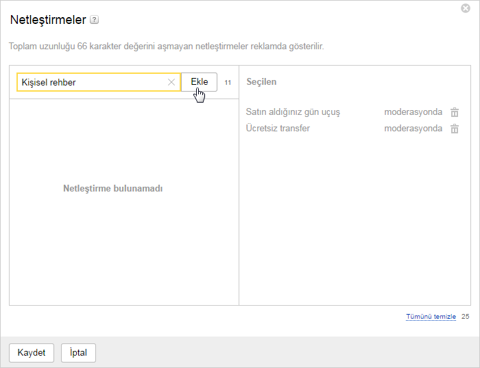The image size is (480, 368).
Task: Open the help icon beside Netleştirmeler title
Action: [95, 20]
